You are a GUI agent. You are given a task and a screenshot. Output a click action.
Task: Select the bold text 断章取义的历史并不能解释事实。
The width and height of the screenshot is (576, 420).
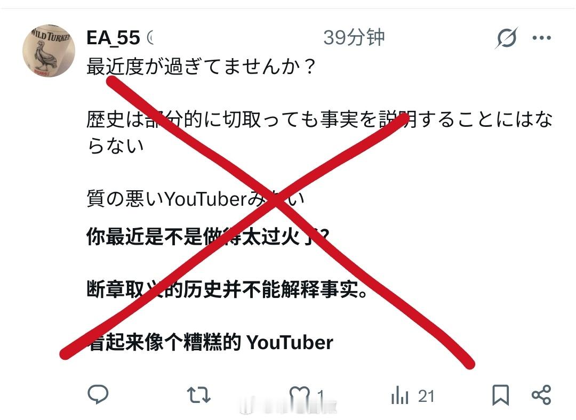227,289
